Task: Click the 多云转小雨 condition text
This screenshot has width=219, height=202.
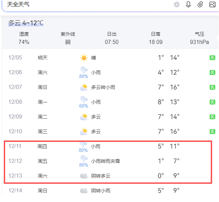Action: click(103, 87)
